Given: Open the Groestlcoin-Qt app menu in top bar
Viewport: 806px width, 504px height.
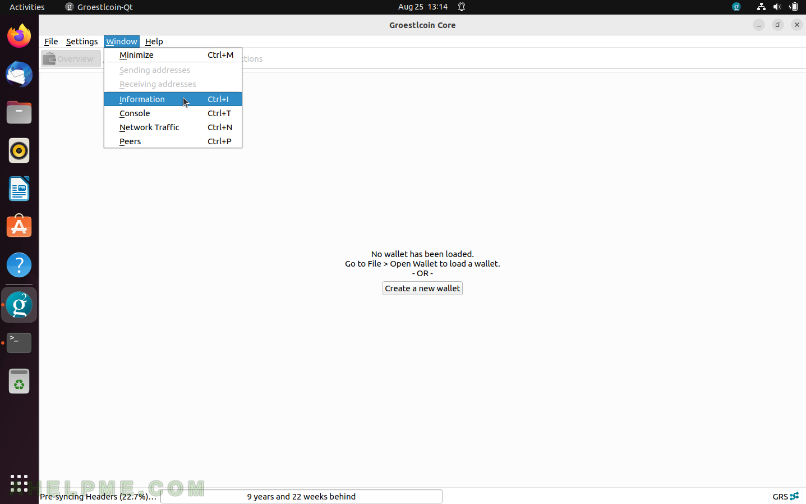Looking at the screenshot, I should point(99,7).
